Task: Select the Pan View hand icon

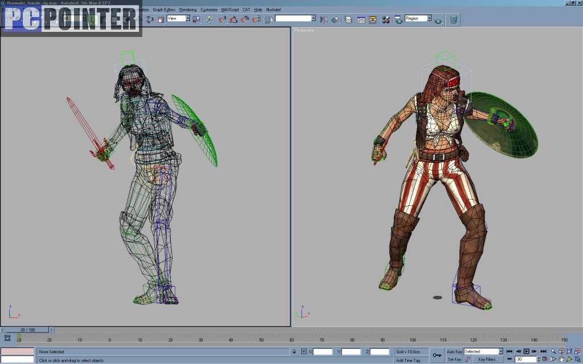Action: pyautogui.click(x=561, y=359)
